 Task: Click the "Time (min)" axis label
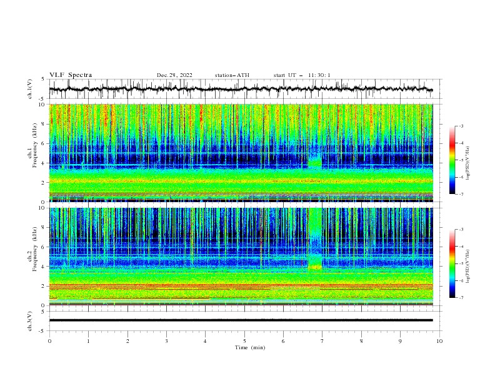click(250, 347)
